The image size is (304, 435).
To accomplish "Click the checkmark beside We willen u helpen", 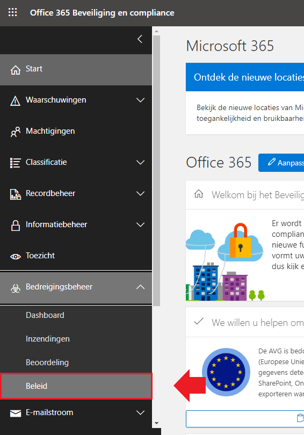I will click(199, 321).
